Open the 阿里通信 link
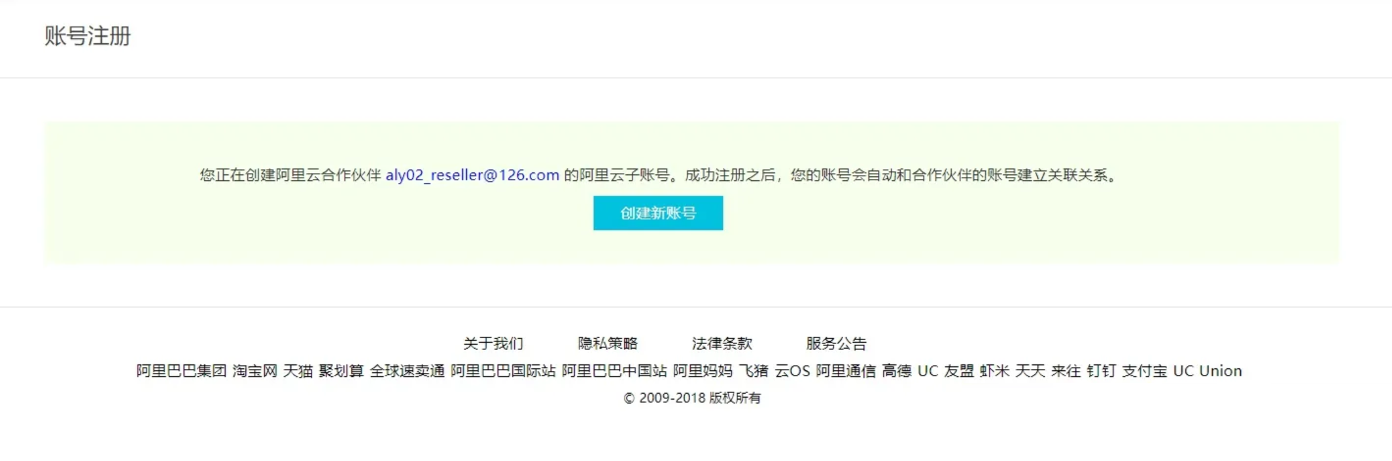The image size is (1392, 461). click(x=846, y=371)
